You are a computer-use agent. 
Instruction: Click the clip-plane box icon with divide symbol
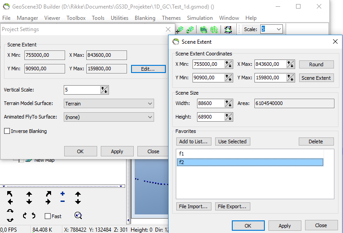pos(180,29)
